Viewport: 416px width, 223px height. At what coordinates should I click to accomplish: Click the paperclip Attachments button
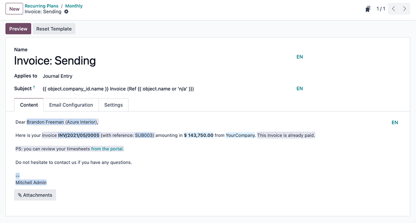click(x=35, y=195)
